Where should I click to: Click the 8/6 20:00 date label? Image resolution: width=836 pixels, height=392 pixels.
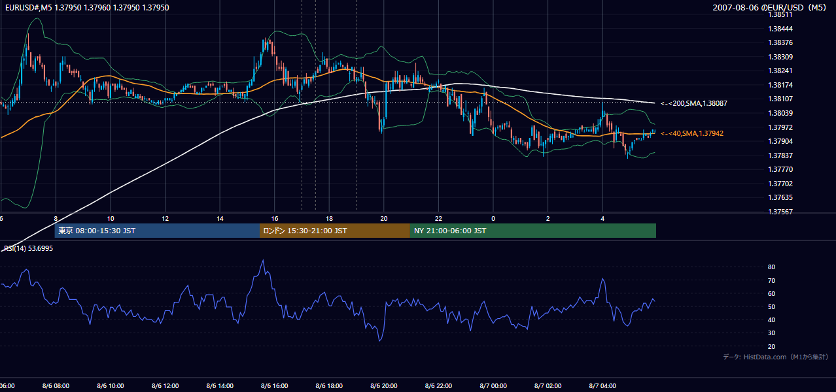(384, 386)
